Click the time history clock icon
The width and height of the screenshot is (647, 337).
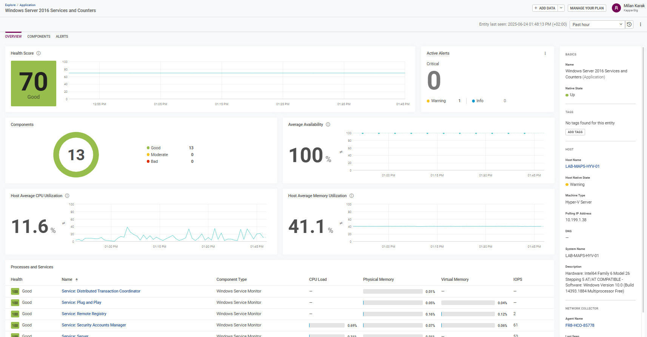[629, 25]
